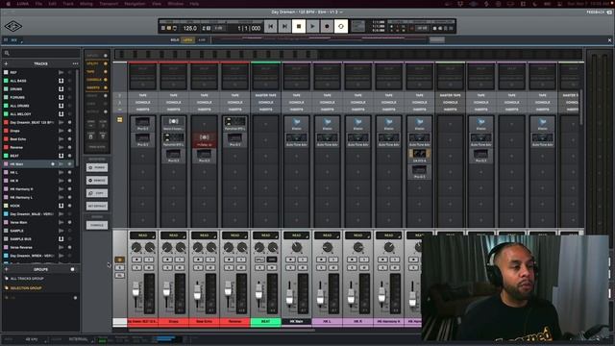Viewport: 615px width, 346px height.
Task: Toggle the X-OR solo mode button
Action: [x=202, y=40]
